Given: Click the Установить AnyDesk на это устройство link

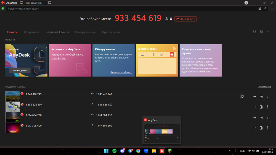Looking at the screenshot, I should click(x=68, y=56).
